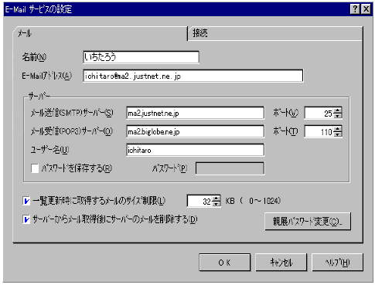Screen dimensions: 375x285
Task: Increase the 32 KB size limit
Action: (216, 198)
